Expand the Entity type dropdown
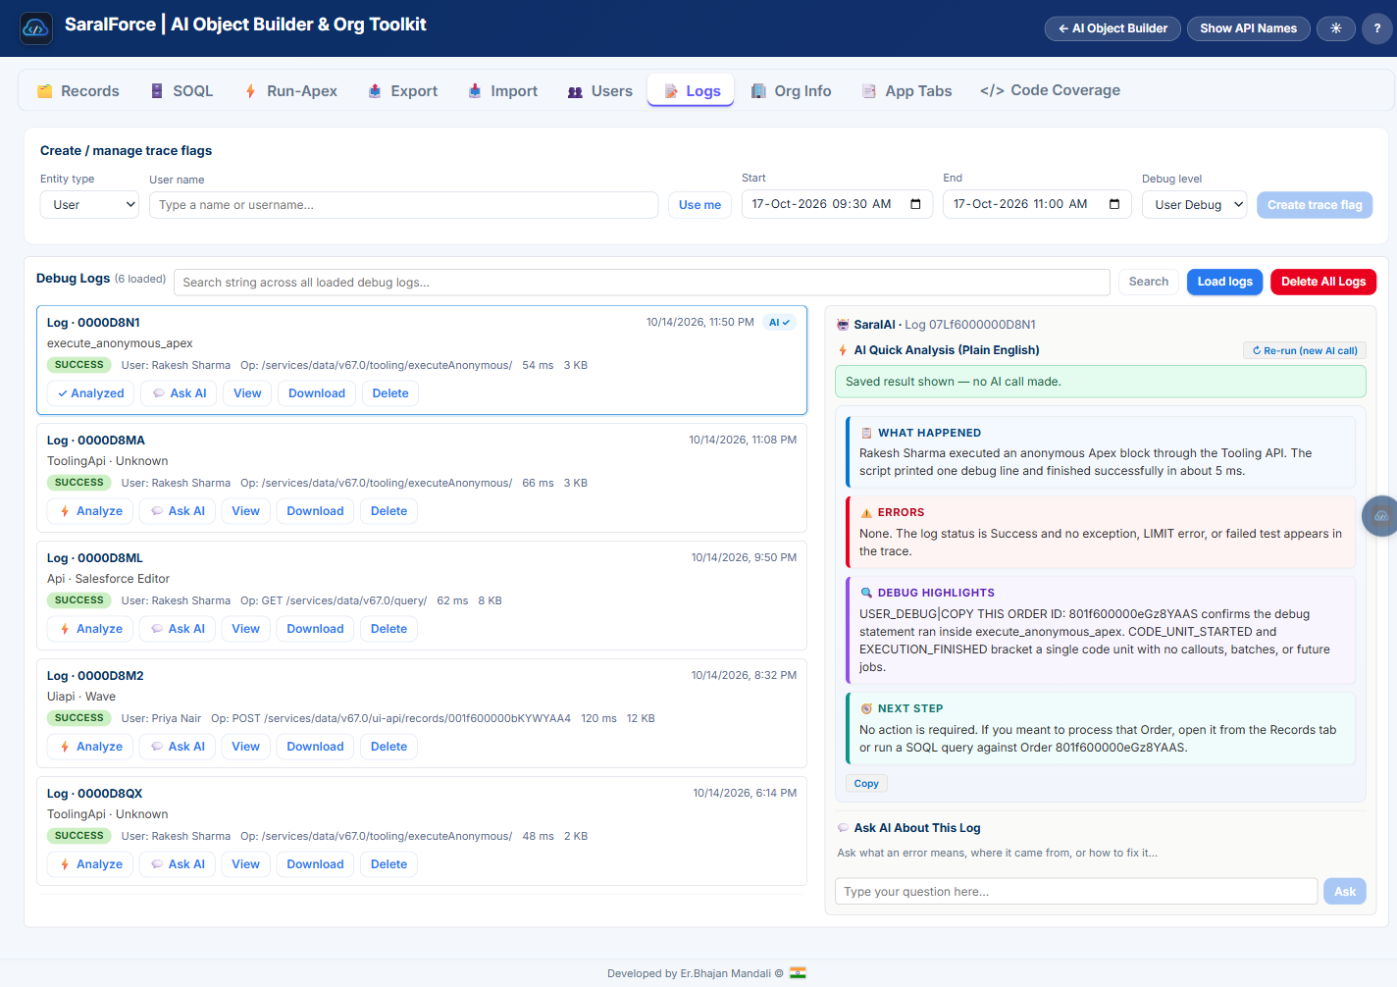This screenshot has width=1397, height=987. (89, 205)
